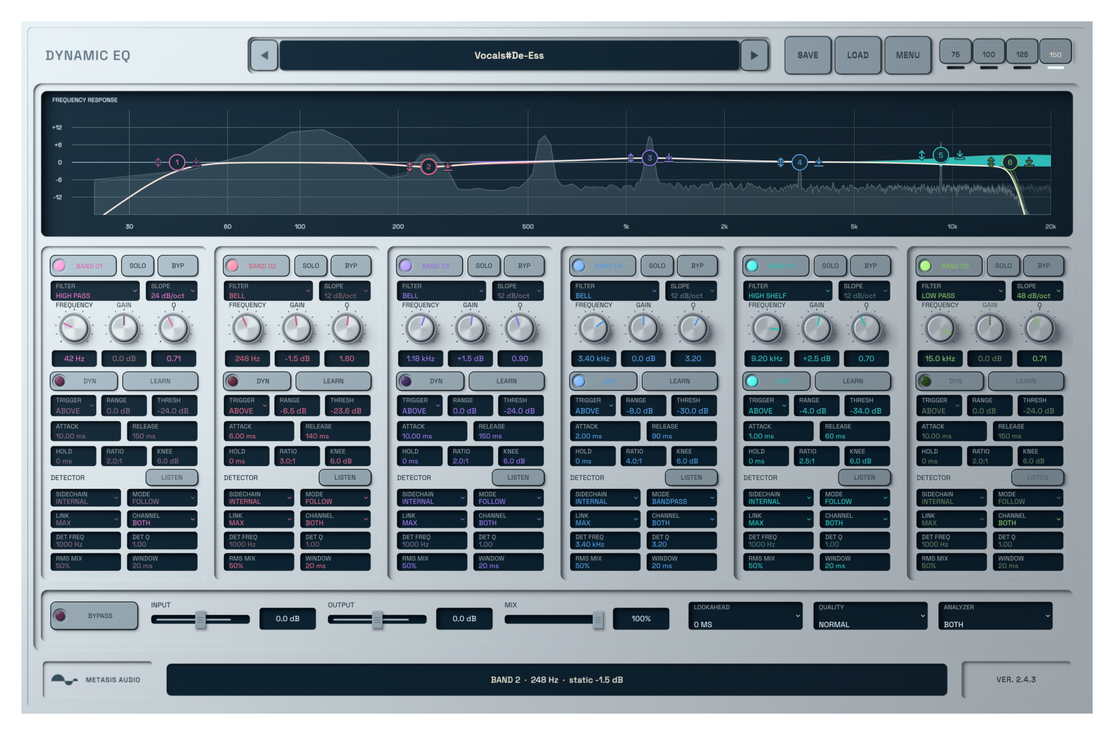Toggle the global BYPASS switch
The width and height of the screenshot is (1114, 735).
coord(94,615)
